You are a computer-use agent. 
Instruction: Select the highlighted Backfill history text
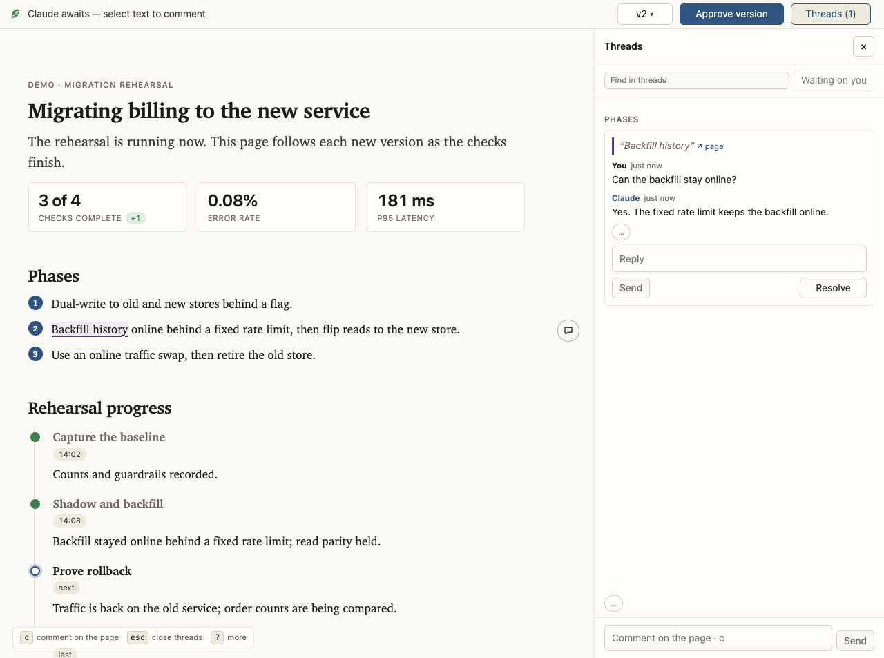click(x=90, y=329)
